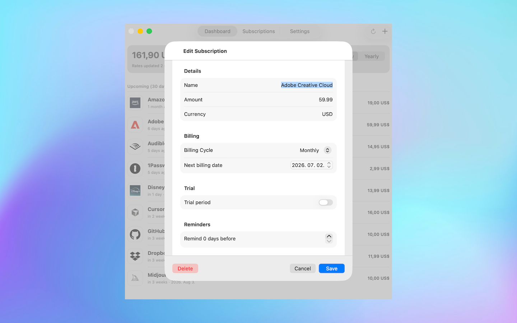The height and width of the screenshot is (323, 517).
Task: Click the refresh rates icon in toolbar
Action: 373,31
